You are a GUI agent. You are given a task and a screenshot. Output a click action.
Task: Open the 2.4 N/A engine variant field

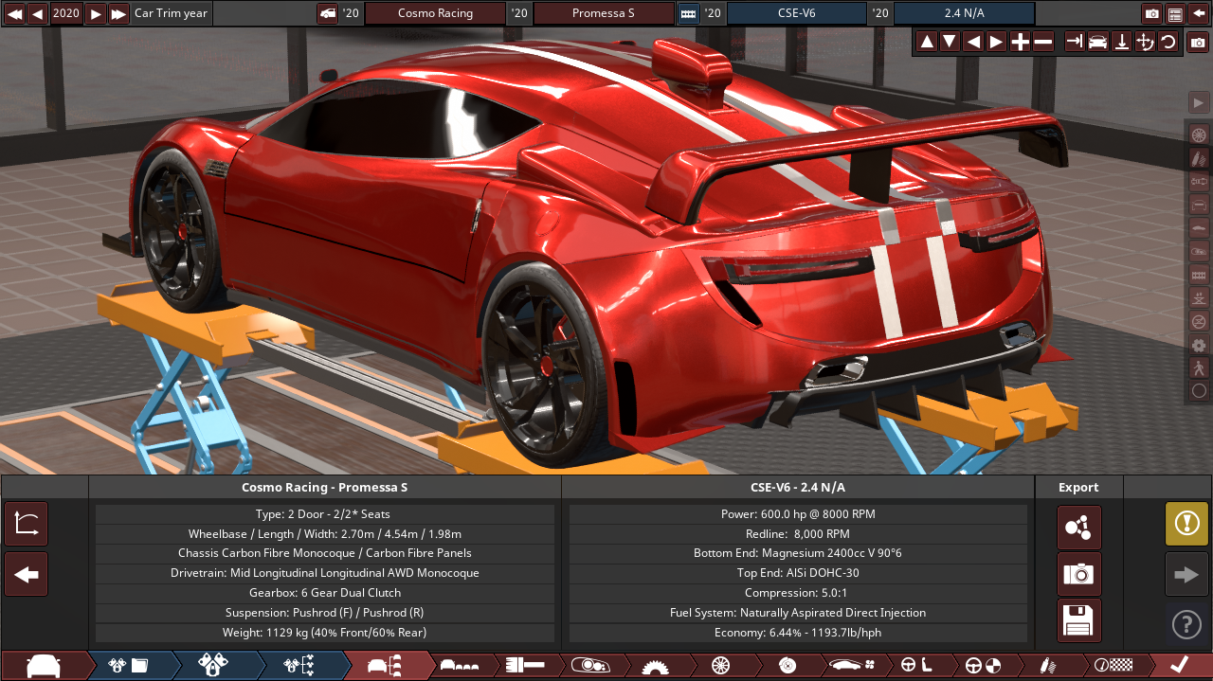(965, 13)
